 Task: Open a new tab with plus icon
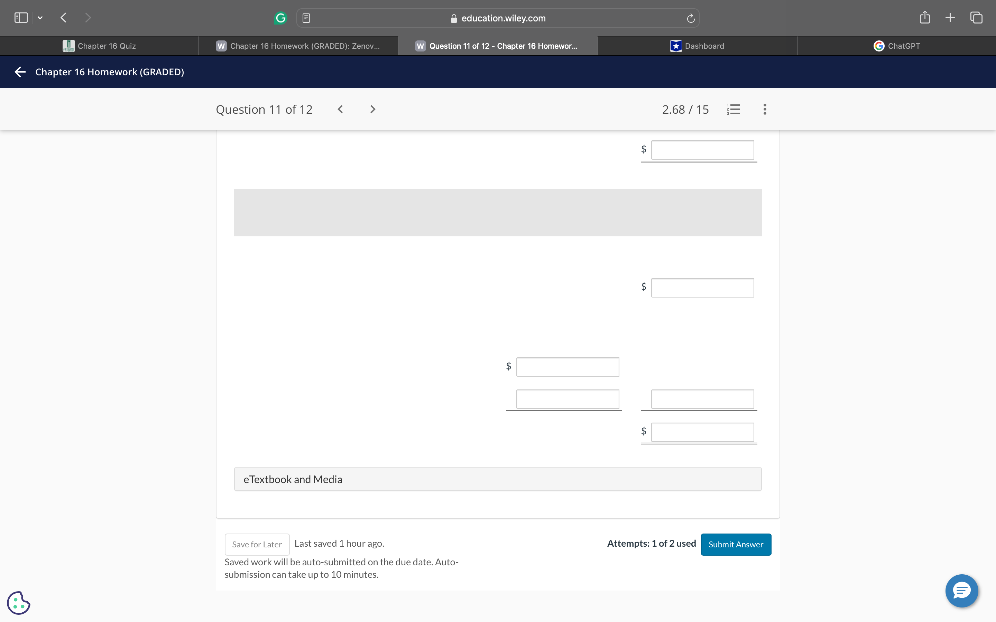pos(950,17)
